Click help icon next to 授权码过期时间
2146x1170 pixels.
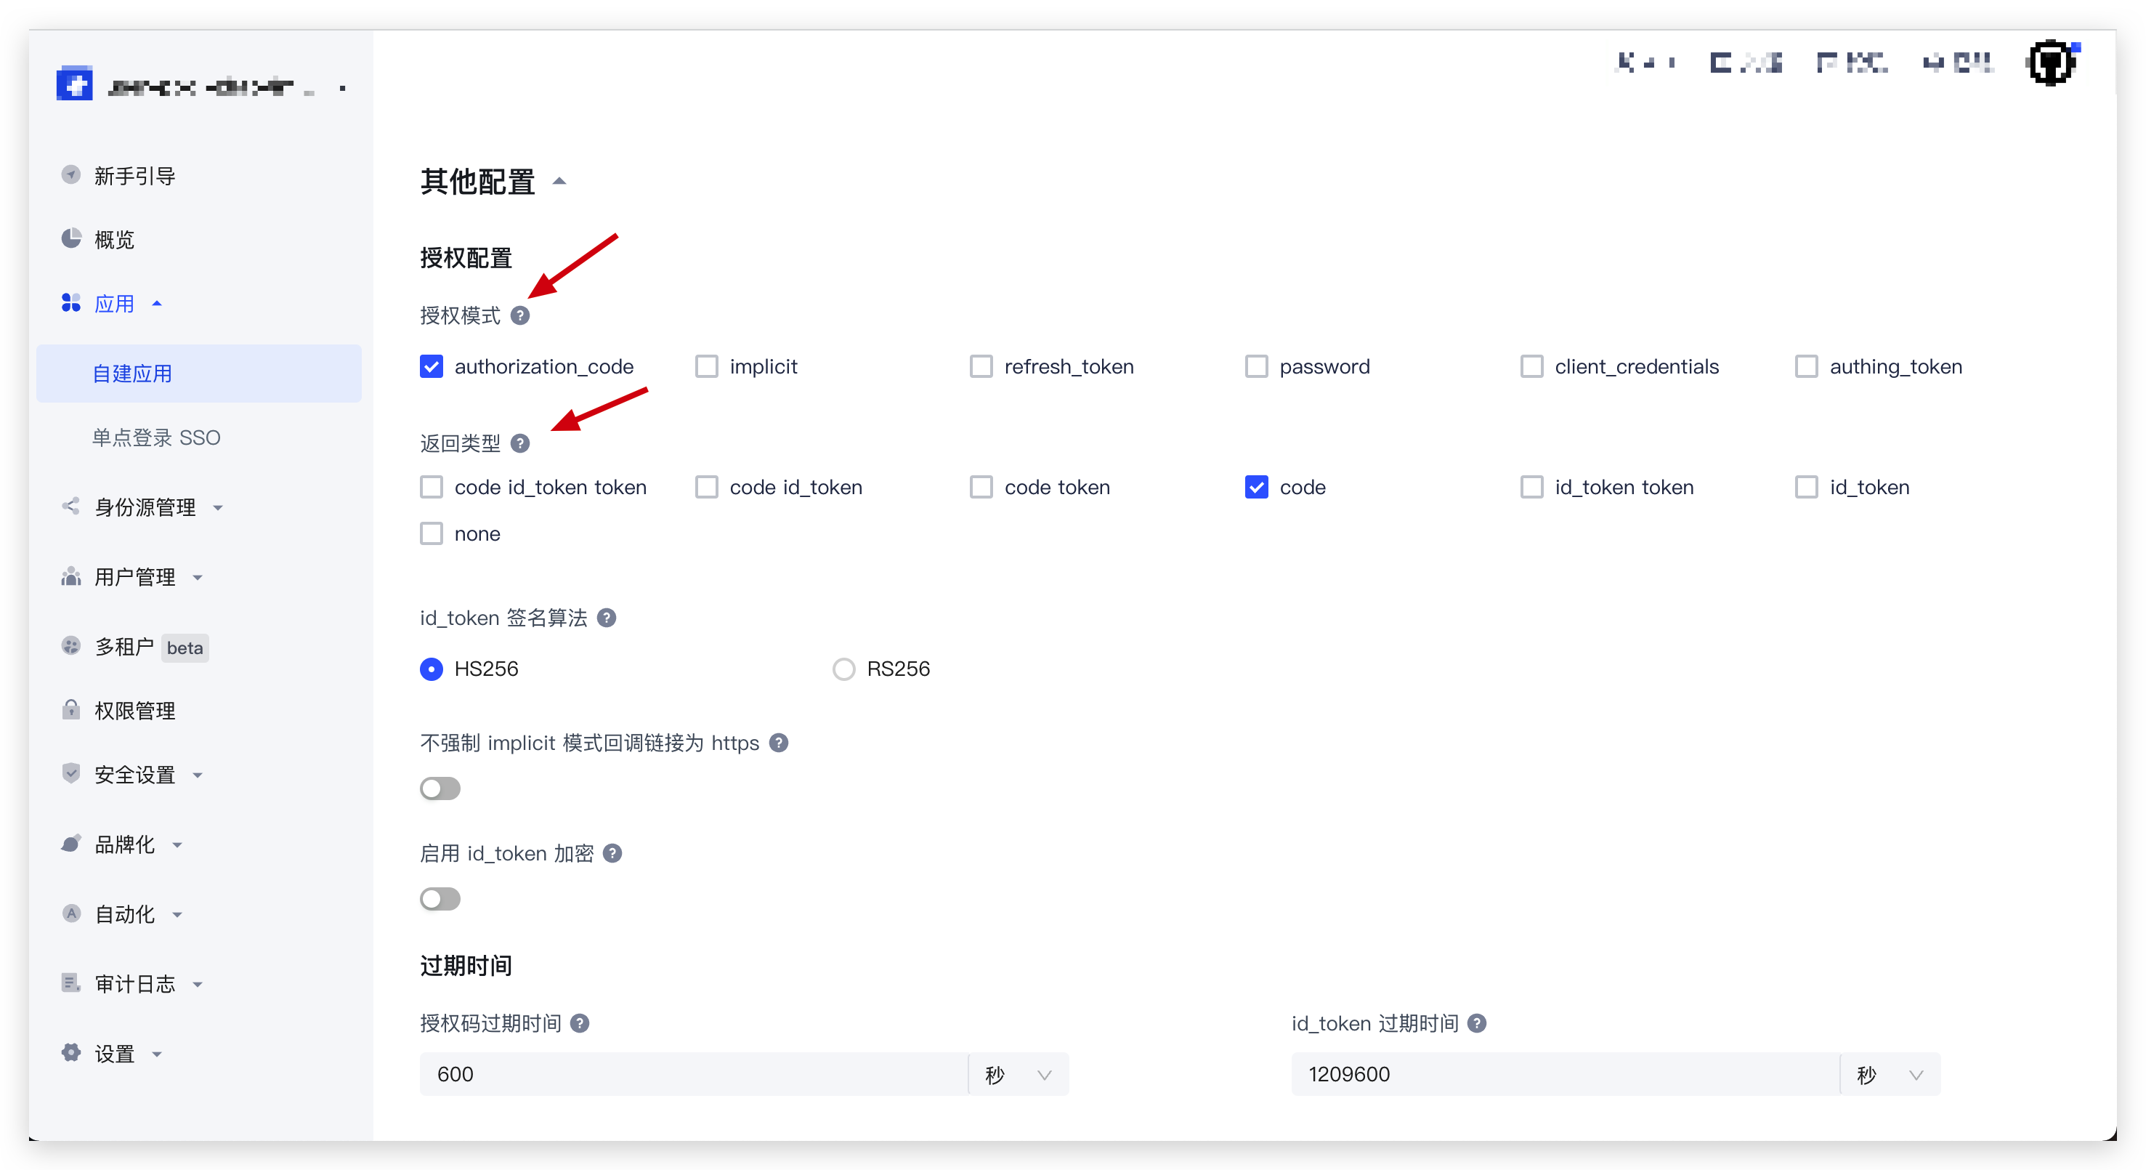[x=580, y=1023]
